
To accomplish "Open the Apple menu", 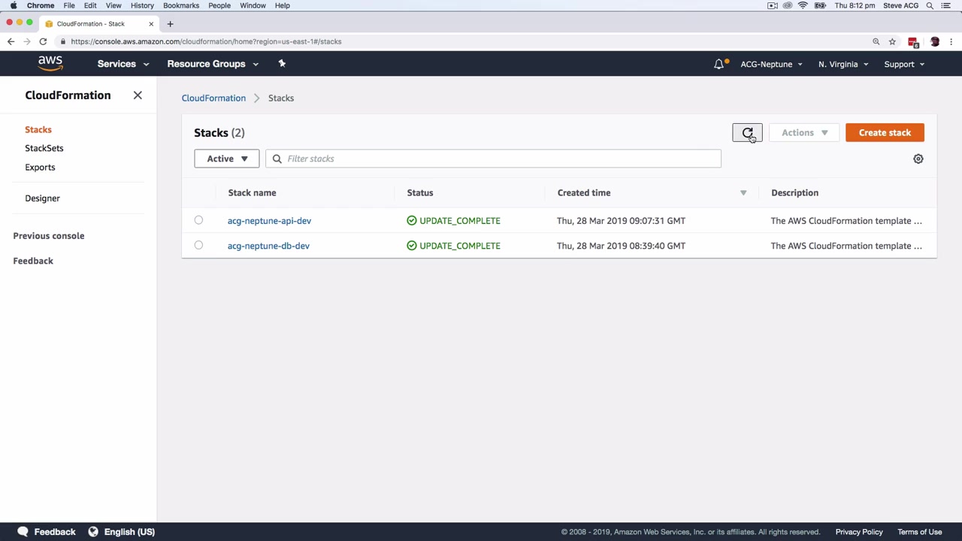I will [x=13, y=5].
